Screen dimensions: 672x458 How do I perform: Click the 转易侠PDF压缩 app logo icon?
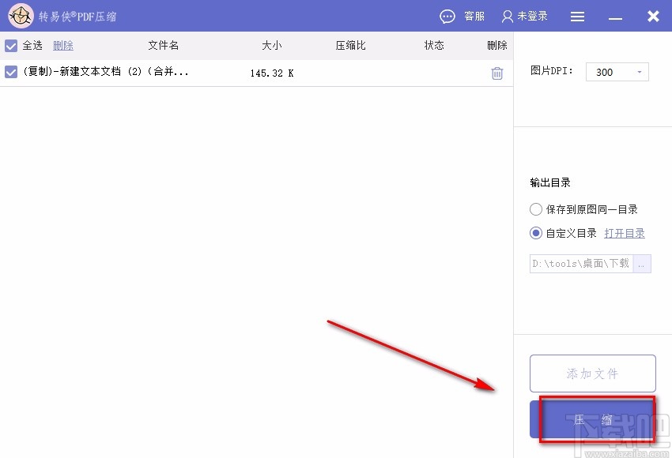point(21,16)
